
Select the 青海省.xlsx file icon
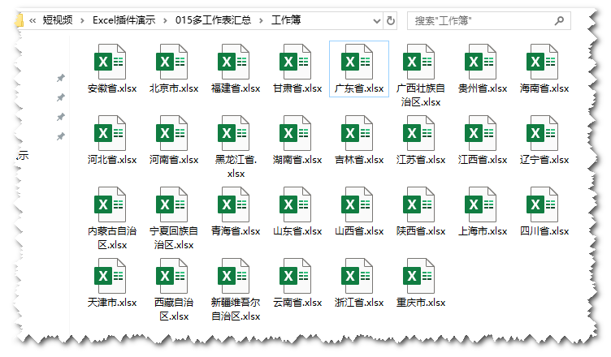(x=233, y=204)
